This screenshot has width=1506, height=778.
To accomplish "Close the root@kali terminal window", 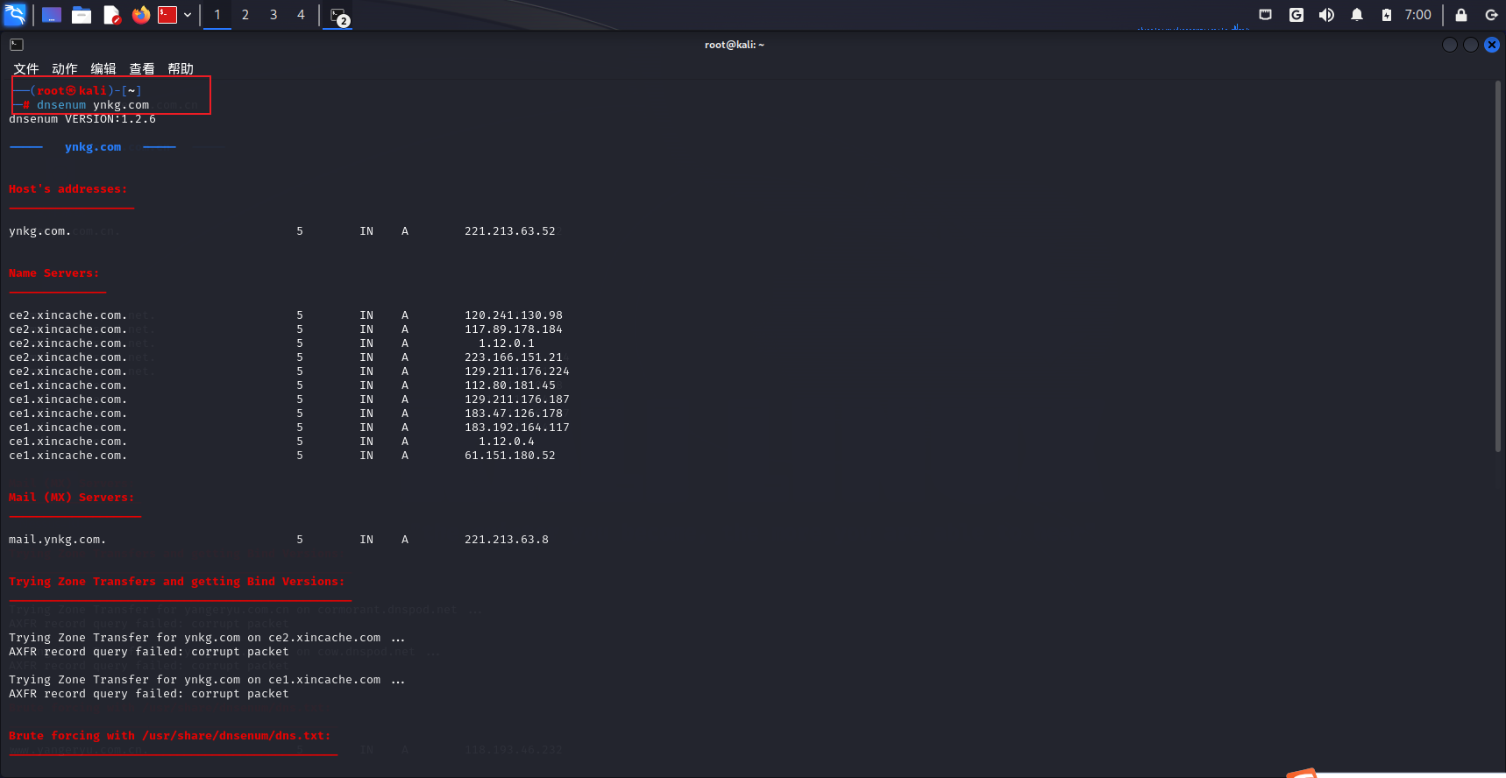I will [1492, 45].
